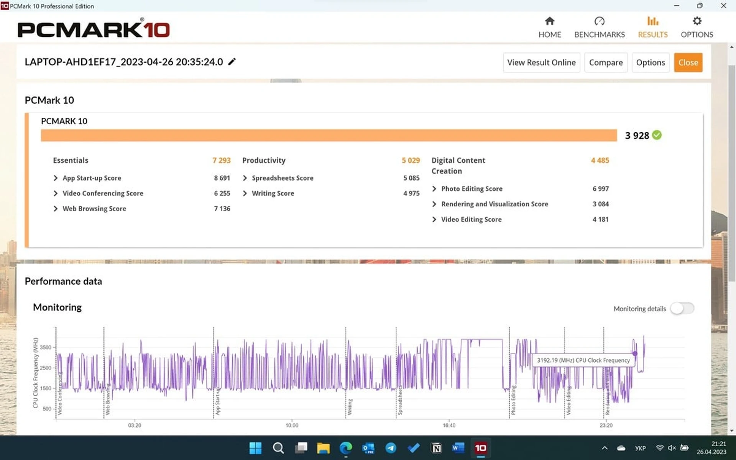The image size is (736, 460).
Task: Click the result name LAPTOP-AHD1EF17 title
Action: point(124,62)
